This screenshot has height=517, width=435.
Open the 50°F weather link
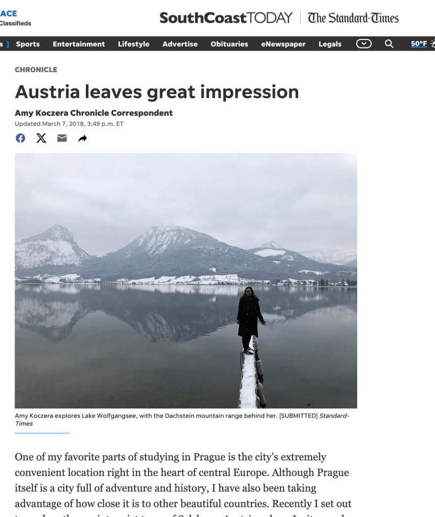pyautogui.click(x=418, y=43)
